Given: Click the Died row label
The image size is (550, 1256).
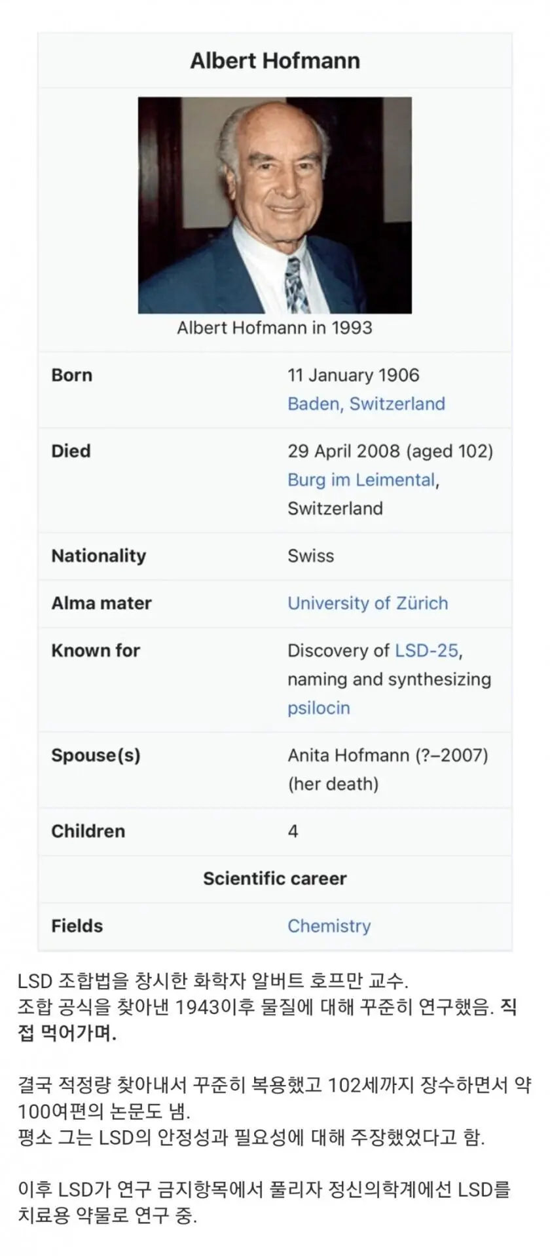Looking at the screenshot, I should tap(71, 451).
